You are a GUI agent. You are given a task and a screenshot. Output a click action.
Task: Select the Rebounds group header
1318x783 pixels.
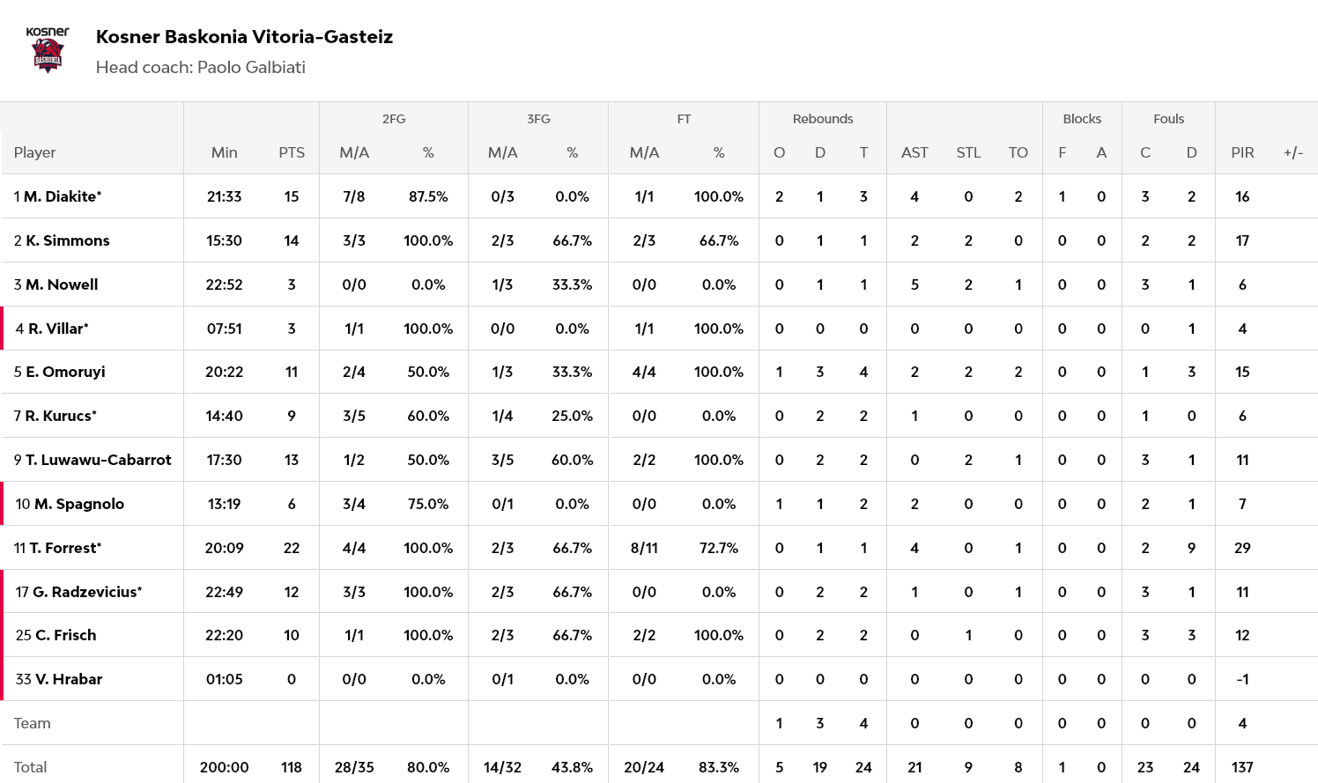point(823,119)
